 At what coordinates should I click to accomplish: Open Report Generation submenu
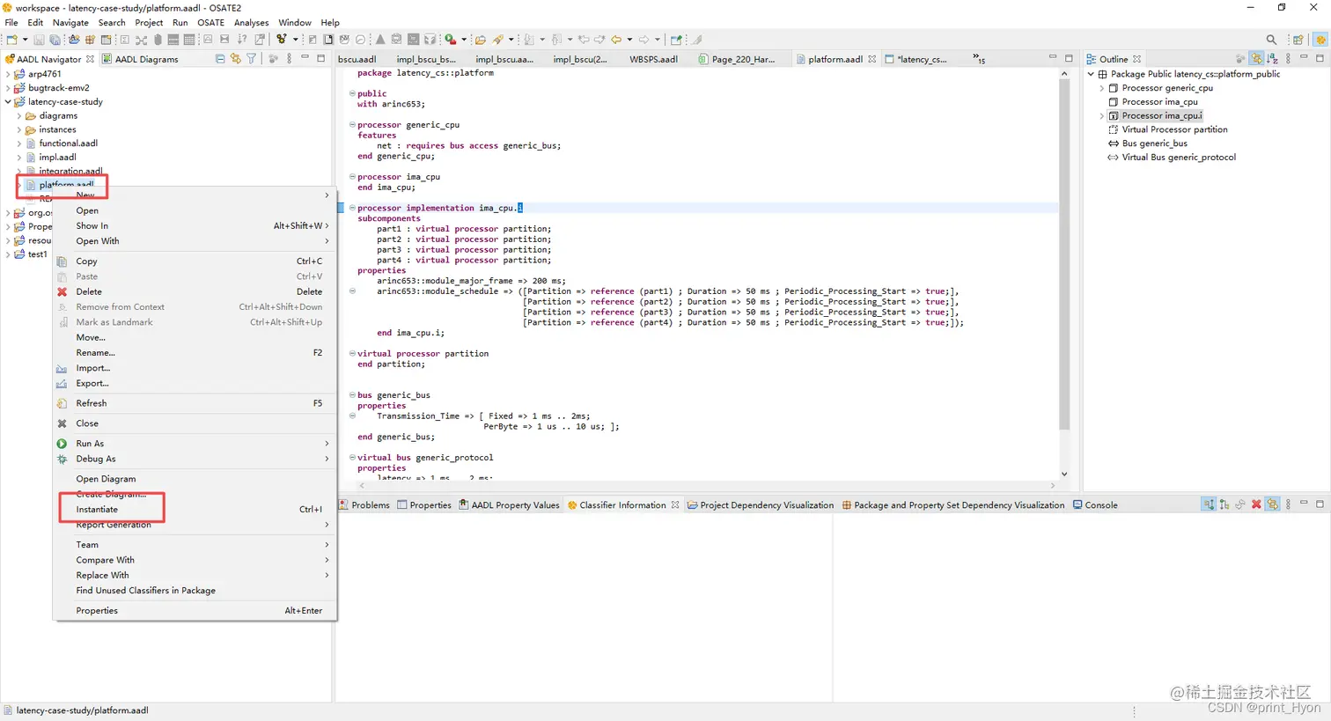194,525
